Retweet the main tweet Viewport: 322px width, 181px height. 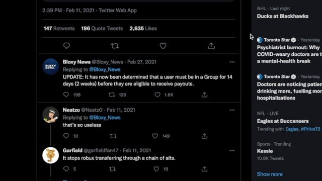point(115,46)
